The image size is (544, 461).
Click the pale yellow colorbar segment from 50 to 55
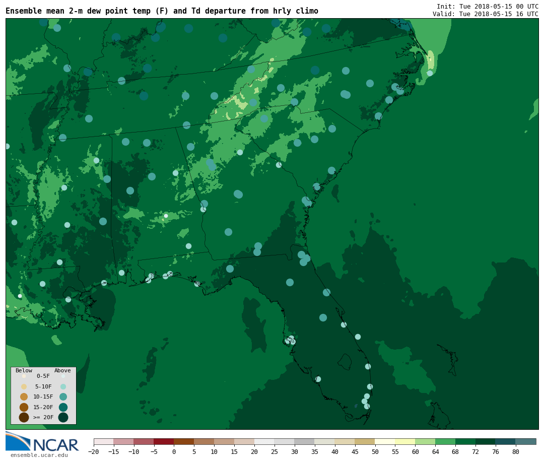385,441
